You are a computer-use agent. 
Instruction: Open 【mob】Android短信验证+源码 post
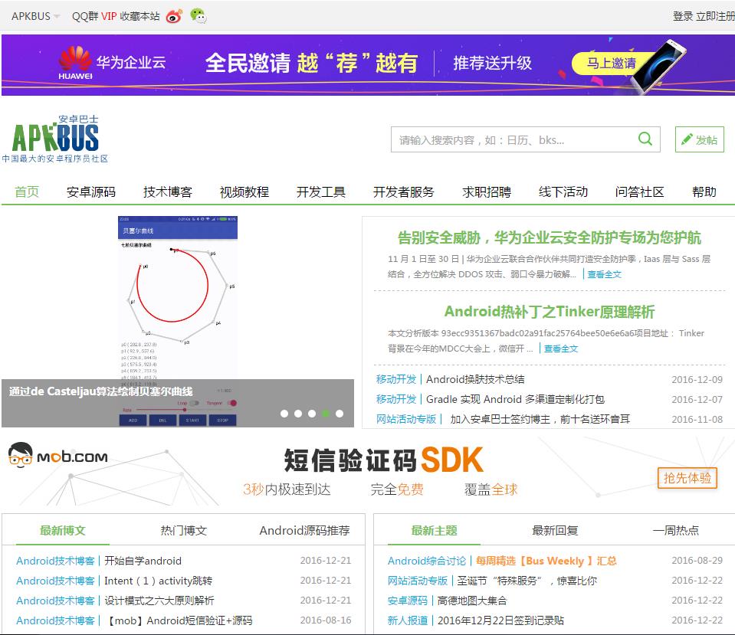180,620
